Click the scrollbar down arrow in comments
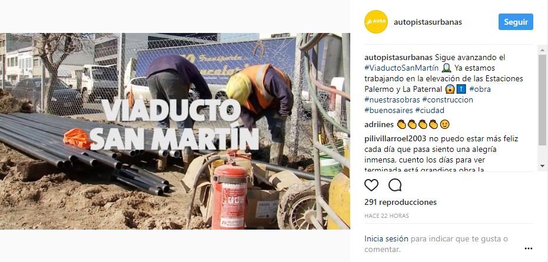The image size is (548, 262). point(542,166)
